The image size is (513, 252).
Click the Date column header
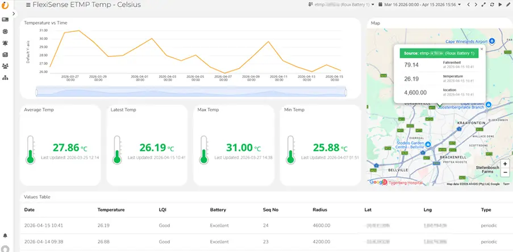30,210
